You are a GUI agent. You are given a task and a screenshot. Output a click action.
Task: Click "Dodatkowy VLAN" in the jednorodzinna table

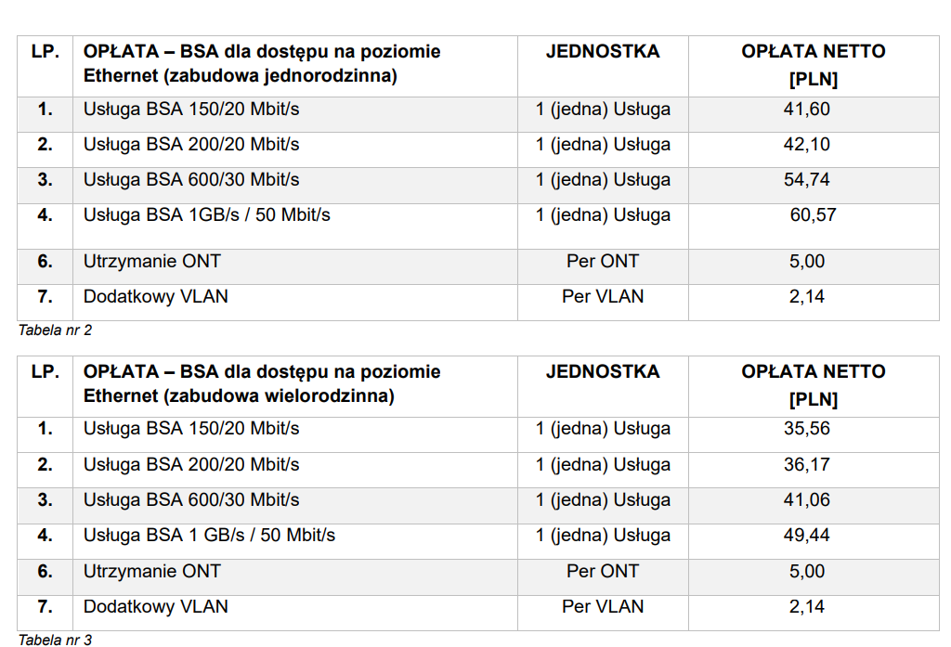click(x=155, y=297)
